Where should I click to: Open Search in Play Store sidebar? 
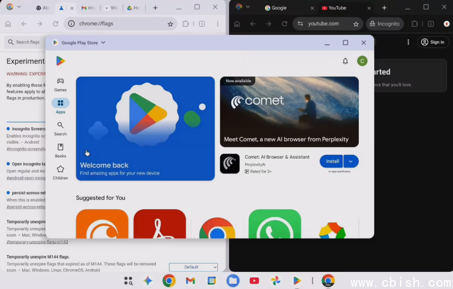tap(60, 128)
